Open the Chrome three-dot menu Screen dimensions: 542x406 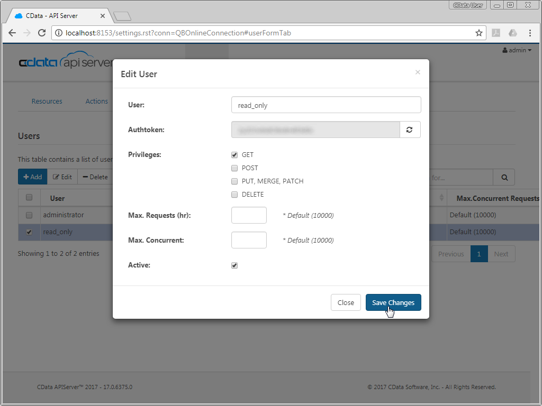tap(530, 33)
